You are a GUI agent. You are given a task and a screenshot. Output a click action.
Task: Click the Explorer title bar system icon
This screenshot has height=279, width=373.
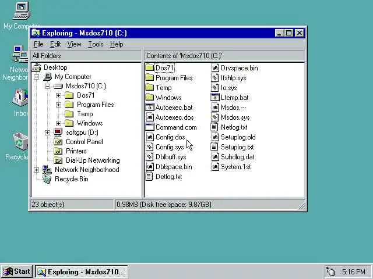click(36, 33)
